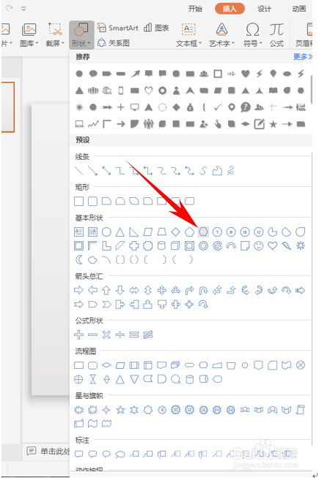The width and height of the screenshot is (319, 478).
Task: Select the solid heart recommended shape
Action: pos(245,73)
